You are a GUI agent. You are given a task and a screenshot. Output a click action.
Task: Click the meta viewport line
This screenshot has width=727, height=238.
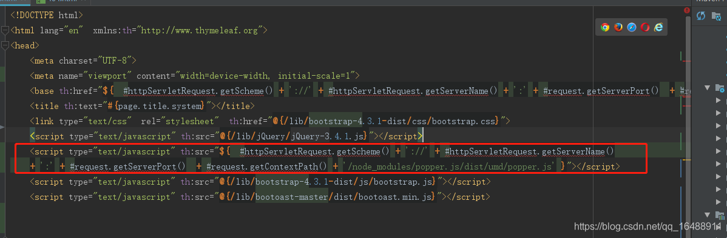(x=195, y=76)
